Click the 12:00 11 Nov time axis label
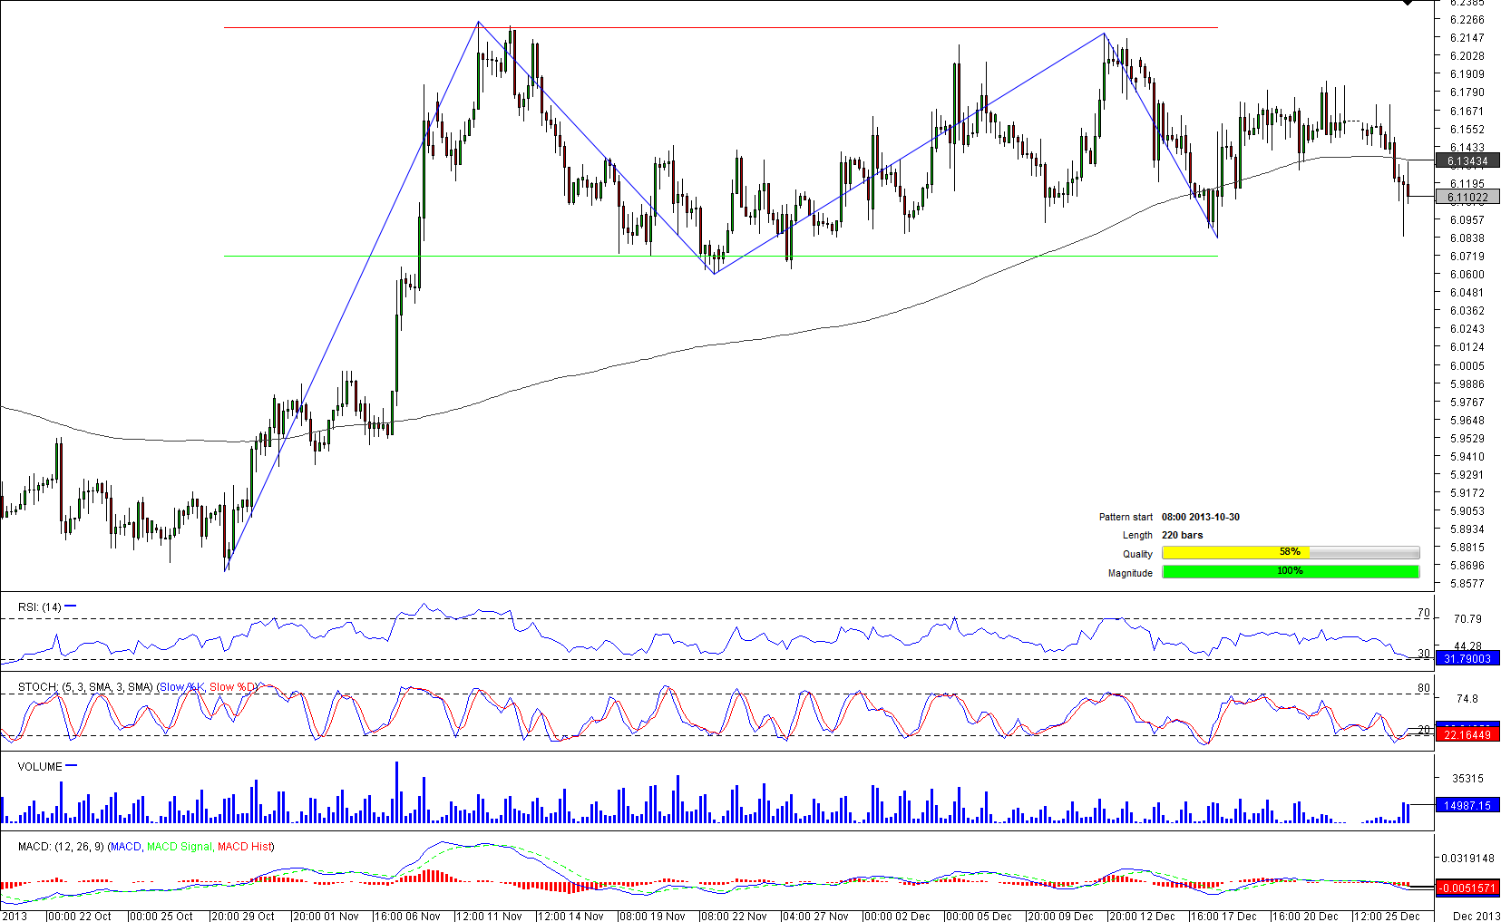Image resolution: width=1501 pixels, height=922 pixels. tap(488, 916)
